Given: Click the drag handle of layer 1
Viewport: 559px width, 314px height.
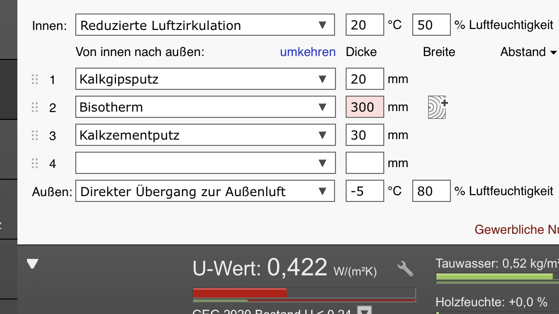Looking at the screenshot, I should 35,80.
